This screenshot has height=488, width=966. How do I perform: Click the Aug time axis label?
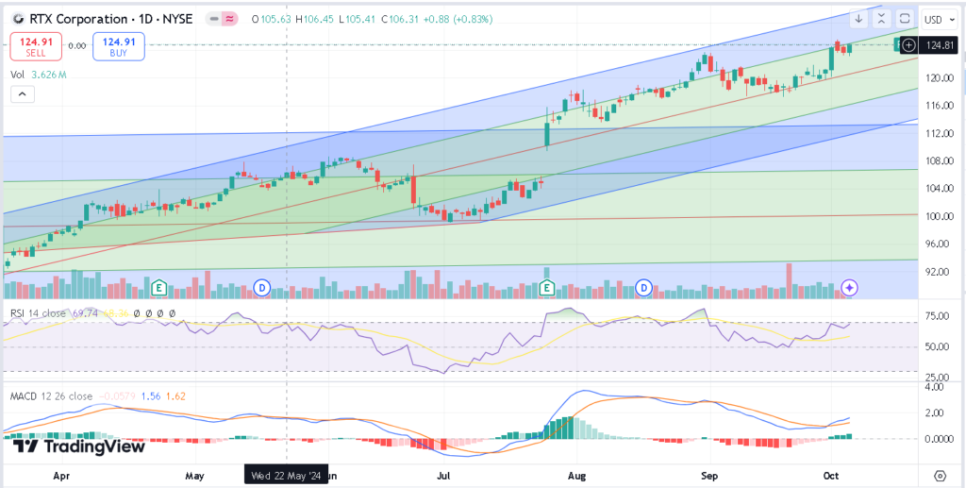coord(576,476)
